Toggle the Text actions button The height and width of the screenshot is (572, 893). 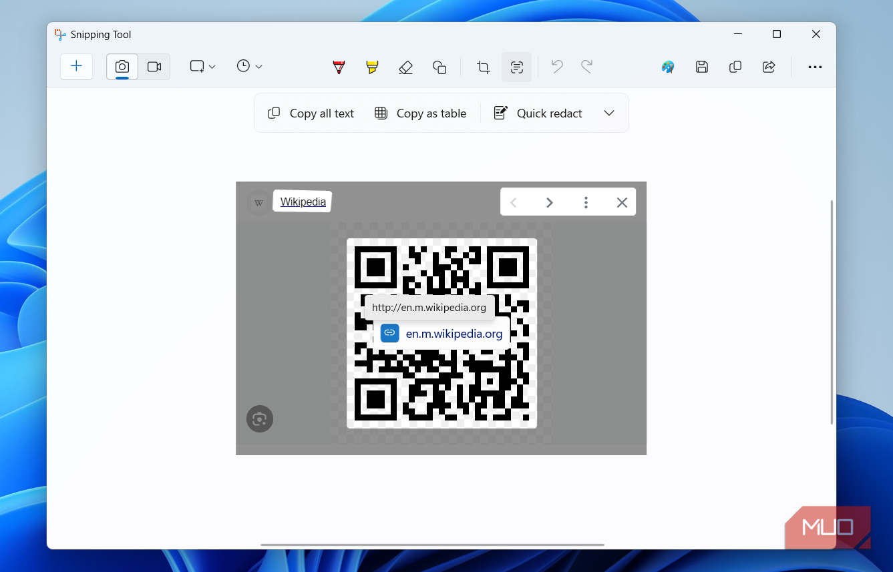[516, 67]
